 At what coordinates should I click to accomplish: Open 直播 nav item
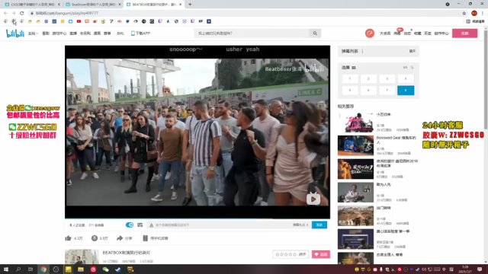(x=73, y=33)
